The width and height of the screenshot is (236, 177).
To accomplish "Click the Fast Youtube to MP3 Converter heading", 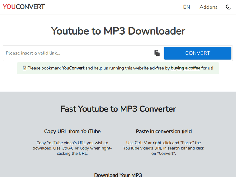I will 118,109.
